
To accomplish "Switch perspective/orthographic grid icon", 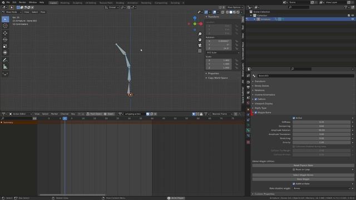I will [x=200, y=51].
